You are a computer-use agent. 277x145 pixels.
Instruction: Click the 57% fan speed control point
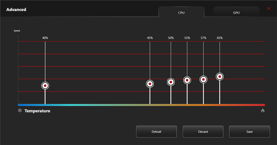coord(203,79)
